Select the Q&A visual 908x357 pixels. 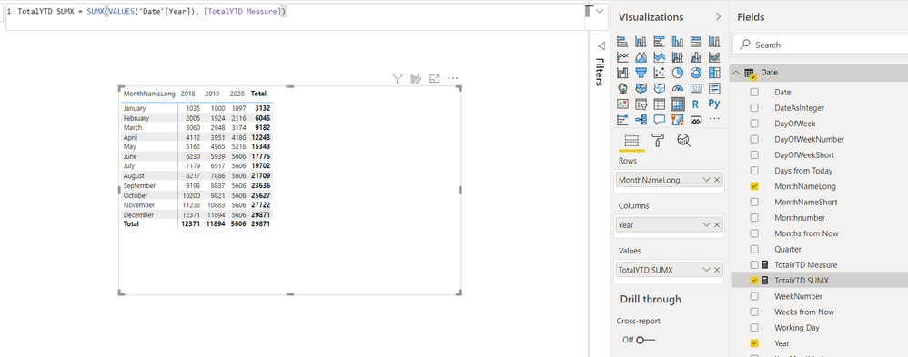click(659, 120)
